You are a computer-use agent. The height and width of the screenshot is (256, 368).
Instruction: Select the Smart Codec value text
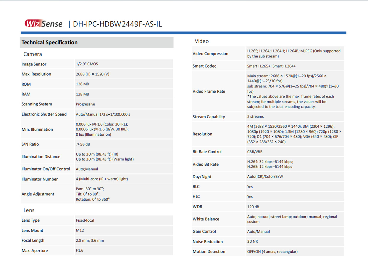[x=271, y=66]
